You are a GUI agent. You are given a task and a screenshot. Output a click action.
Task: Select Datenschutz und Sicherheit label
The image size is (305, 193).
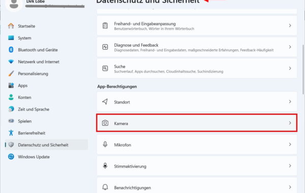coord(43,145)
